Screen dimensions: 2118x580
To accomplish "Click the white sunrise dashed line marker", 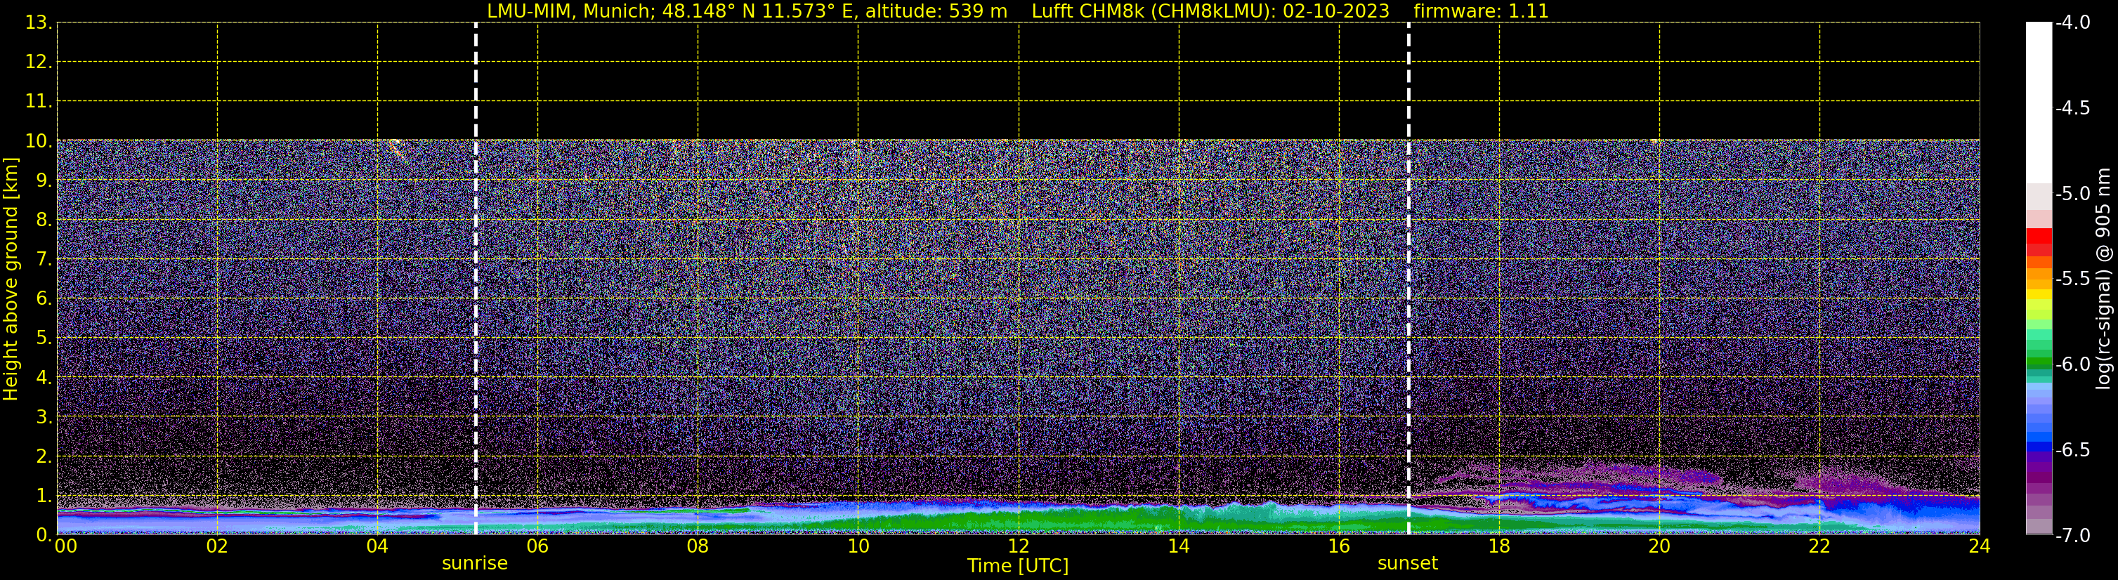I will point(476,279).
